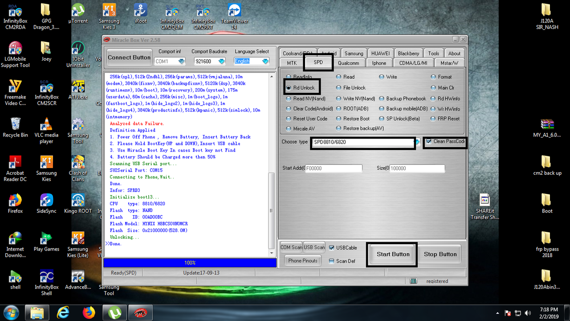Switch to MTK tab

292,63
